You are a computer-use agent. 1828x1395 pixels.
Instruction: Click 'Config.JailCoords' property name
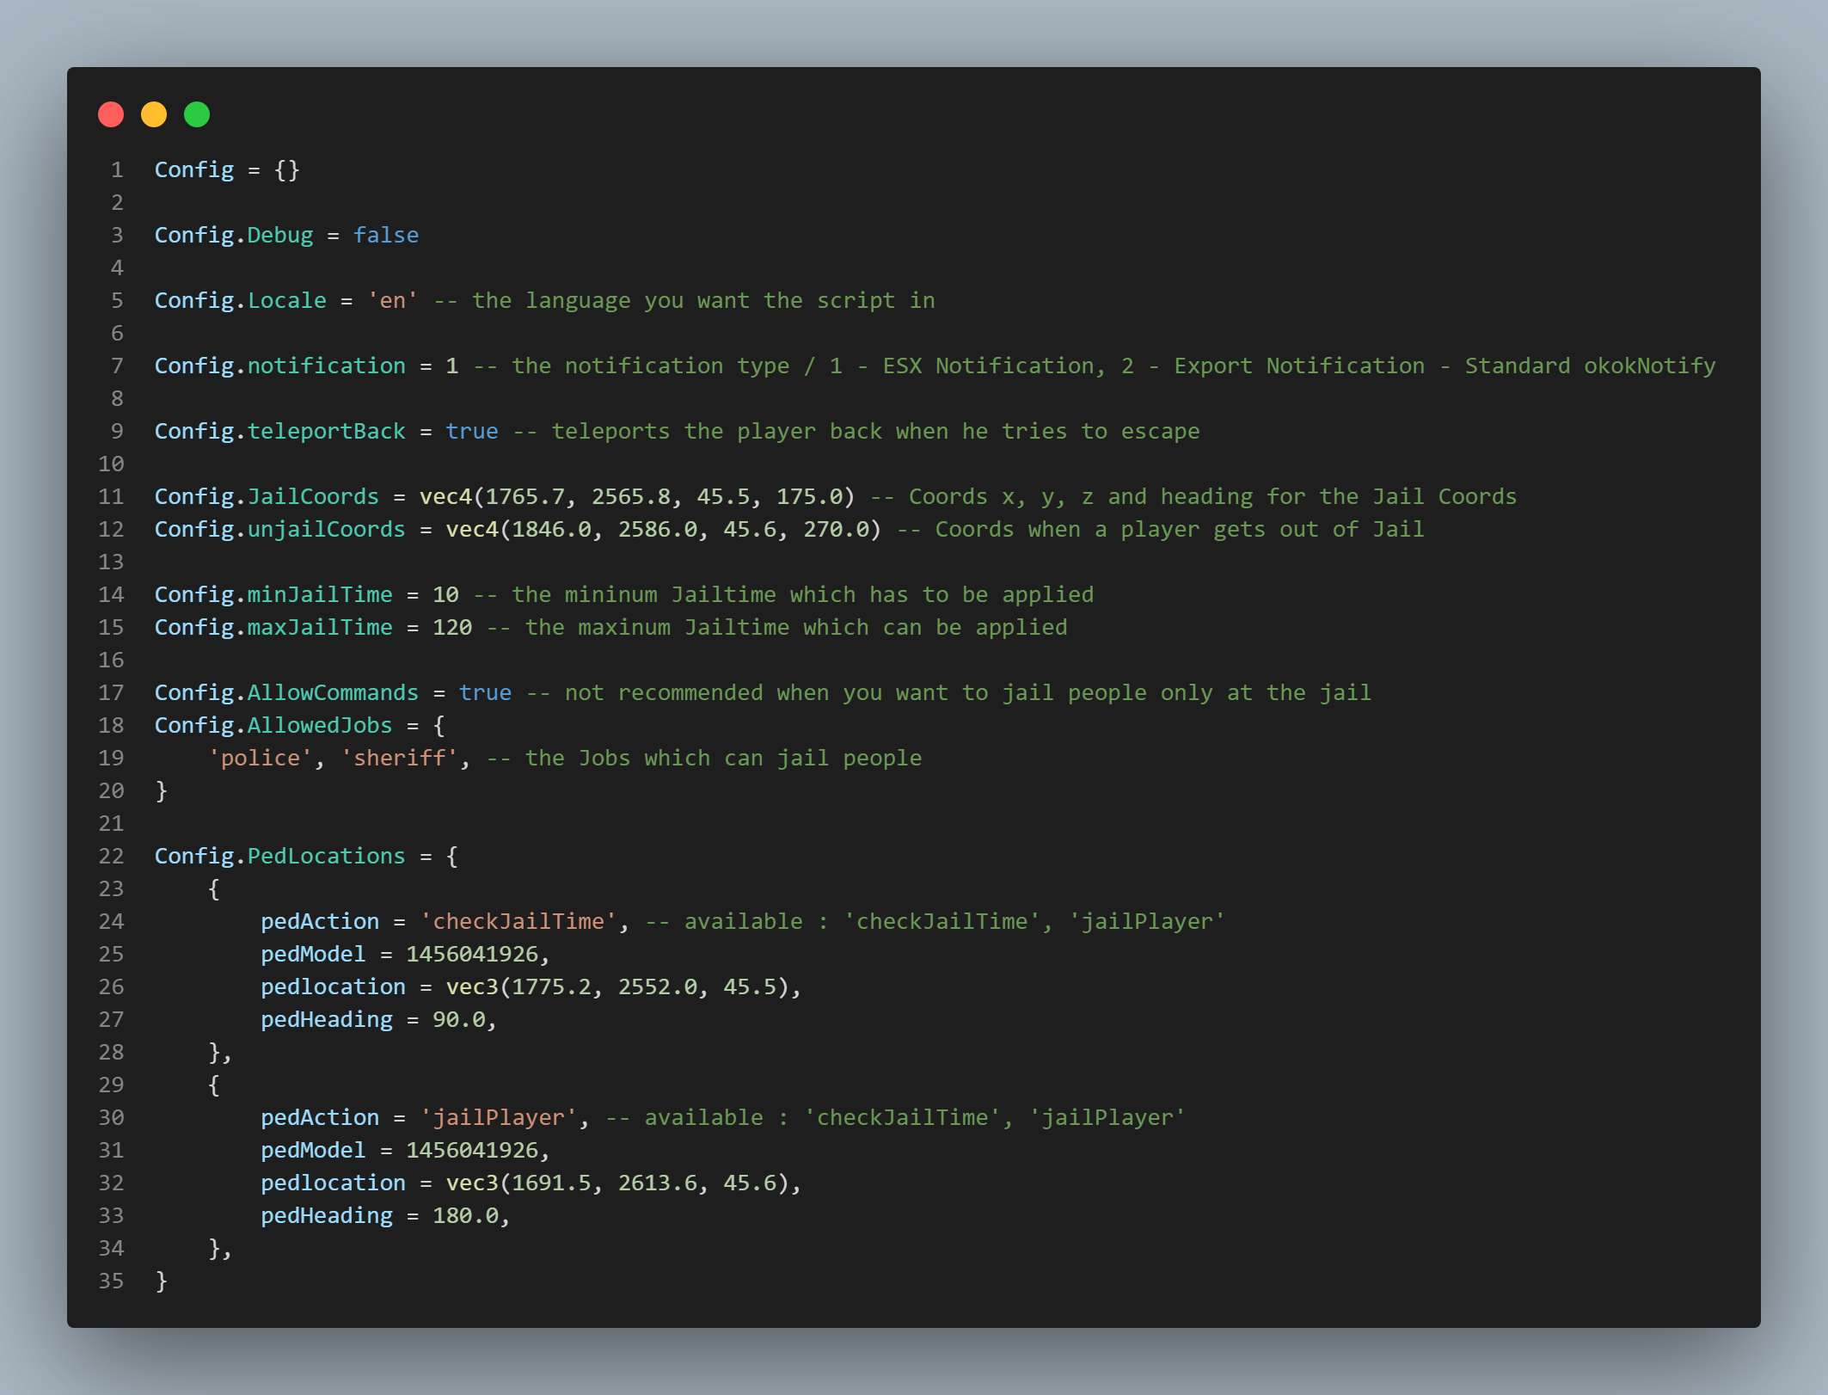click(267, 497)
